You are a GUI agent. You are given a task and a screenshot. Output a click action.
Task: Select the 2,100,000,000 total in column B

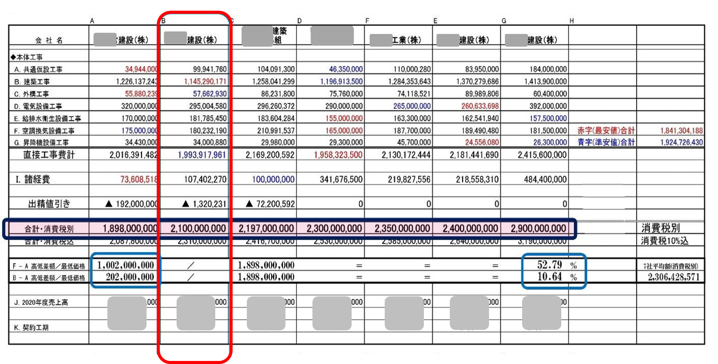pyautogui.click(x=196, y=229)
